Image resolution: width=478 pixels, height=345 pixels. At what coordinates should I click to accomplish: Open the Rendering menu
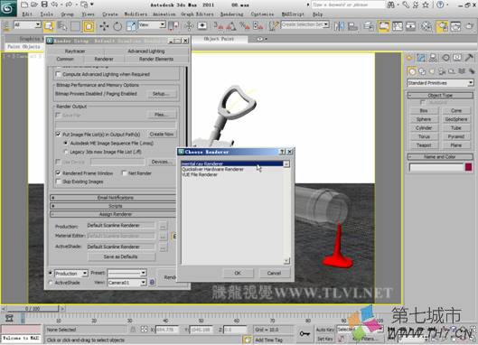[231, 14]
